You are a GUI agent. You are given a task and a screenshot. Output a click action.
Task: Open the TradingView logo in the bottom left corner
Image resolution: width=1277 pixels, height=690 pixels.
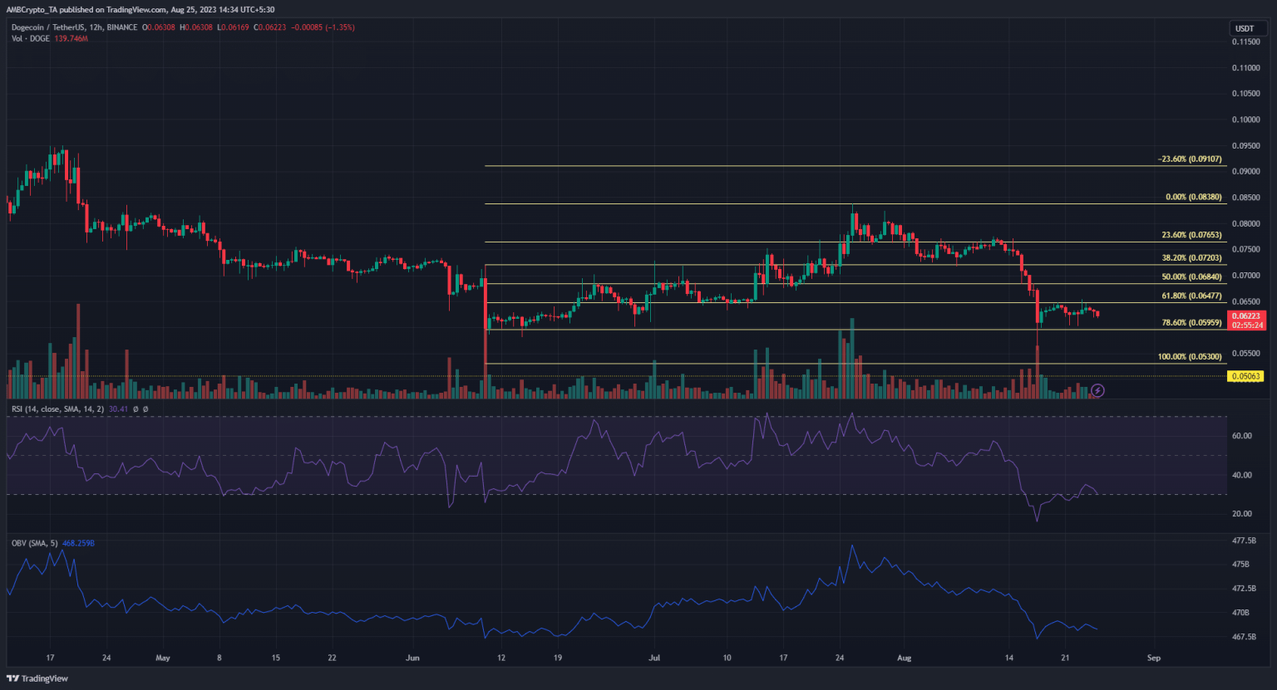[27, 678]
